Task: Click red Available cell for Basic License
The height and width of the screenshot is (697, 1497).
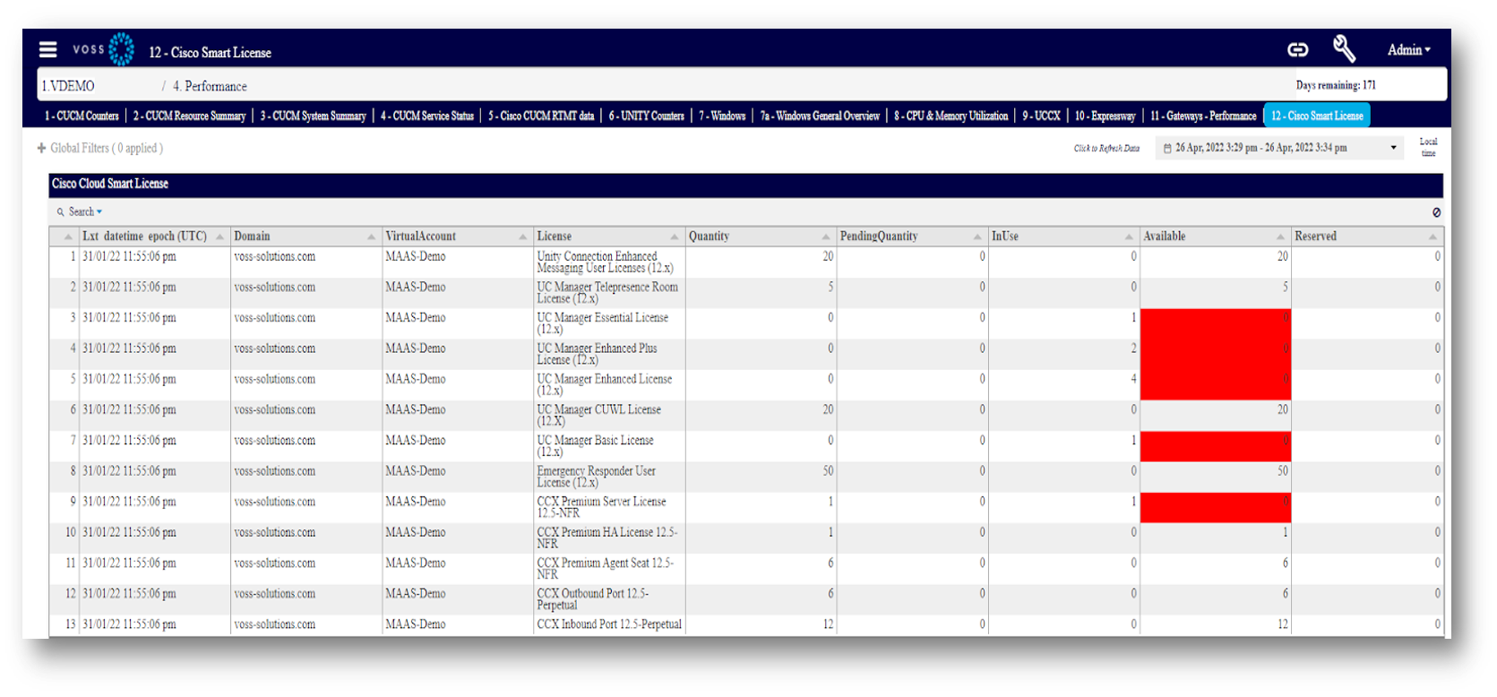Action: (1215, 446)
